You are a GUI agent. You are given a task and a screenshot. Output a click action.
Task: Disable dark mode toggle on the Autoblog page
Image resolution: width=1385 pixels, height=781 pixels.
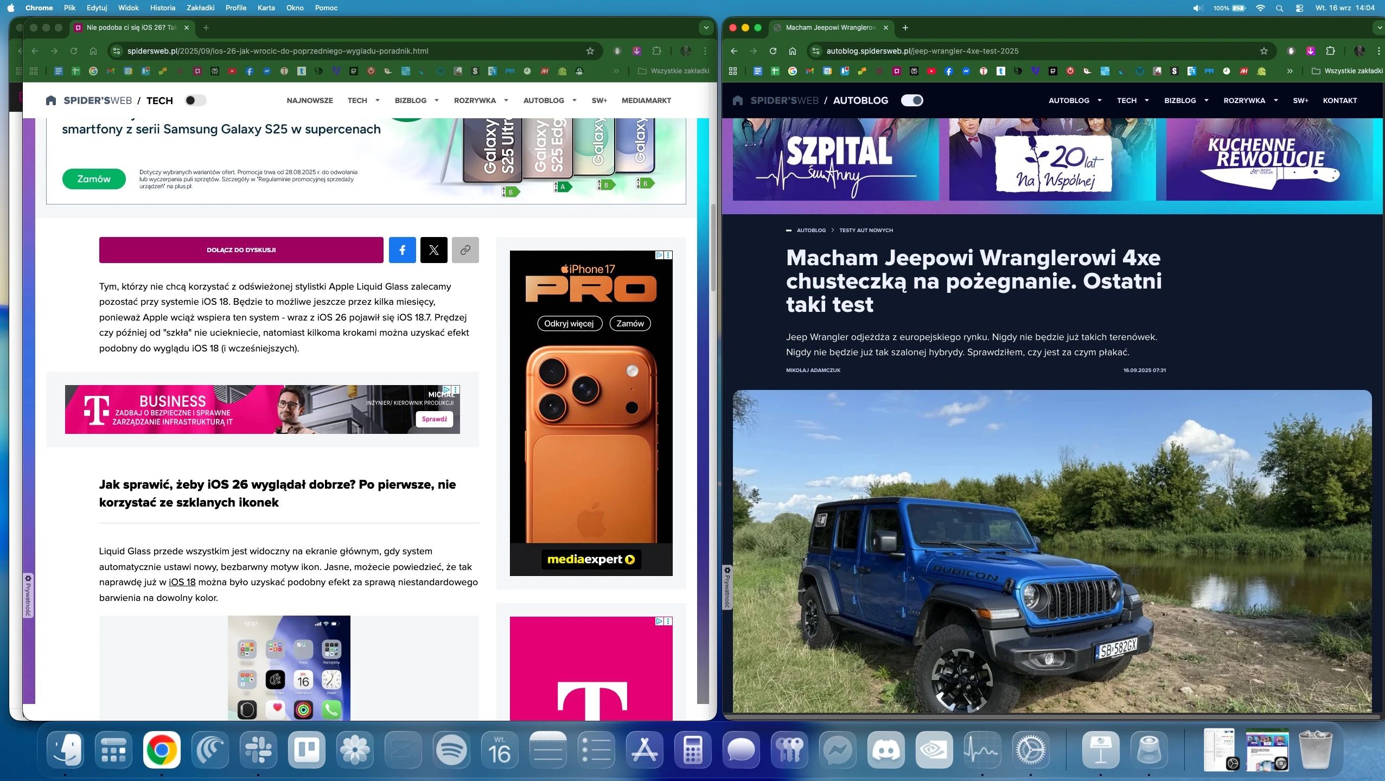pyautogui.click(x=912, y=100)
